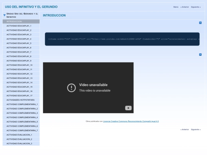Click the iframe embed code block
The height and width of the screenshot is (155, 207).
pyautogui.click(x=122, y=39)
